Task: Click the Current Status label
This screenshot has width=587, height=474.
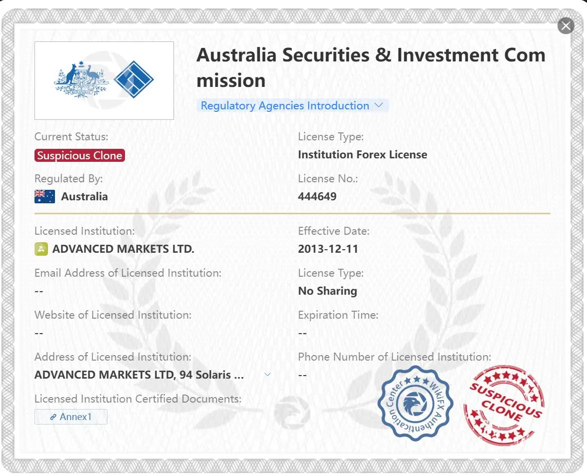Action: [71, 136]
